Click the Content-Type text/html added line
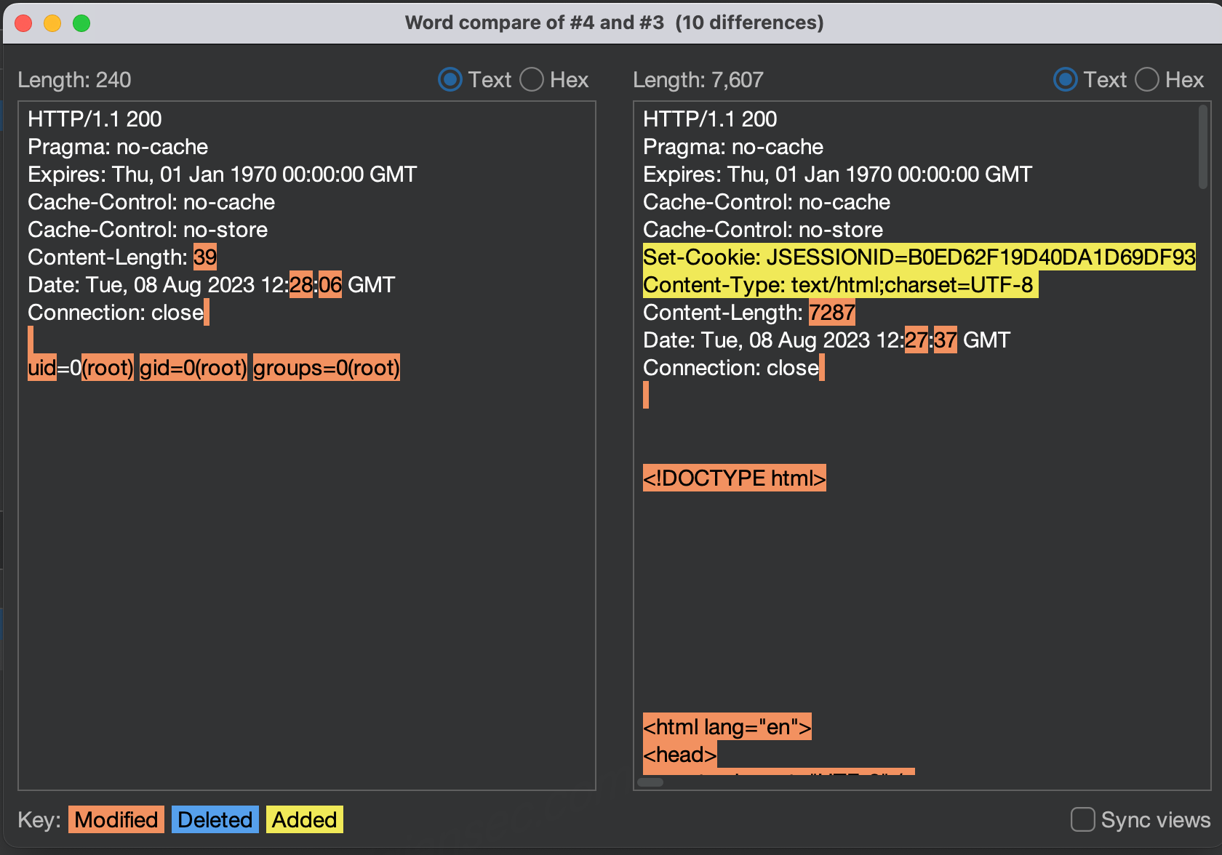Screen dimensions: 1222x855 coord(840,284)
